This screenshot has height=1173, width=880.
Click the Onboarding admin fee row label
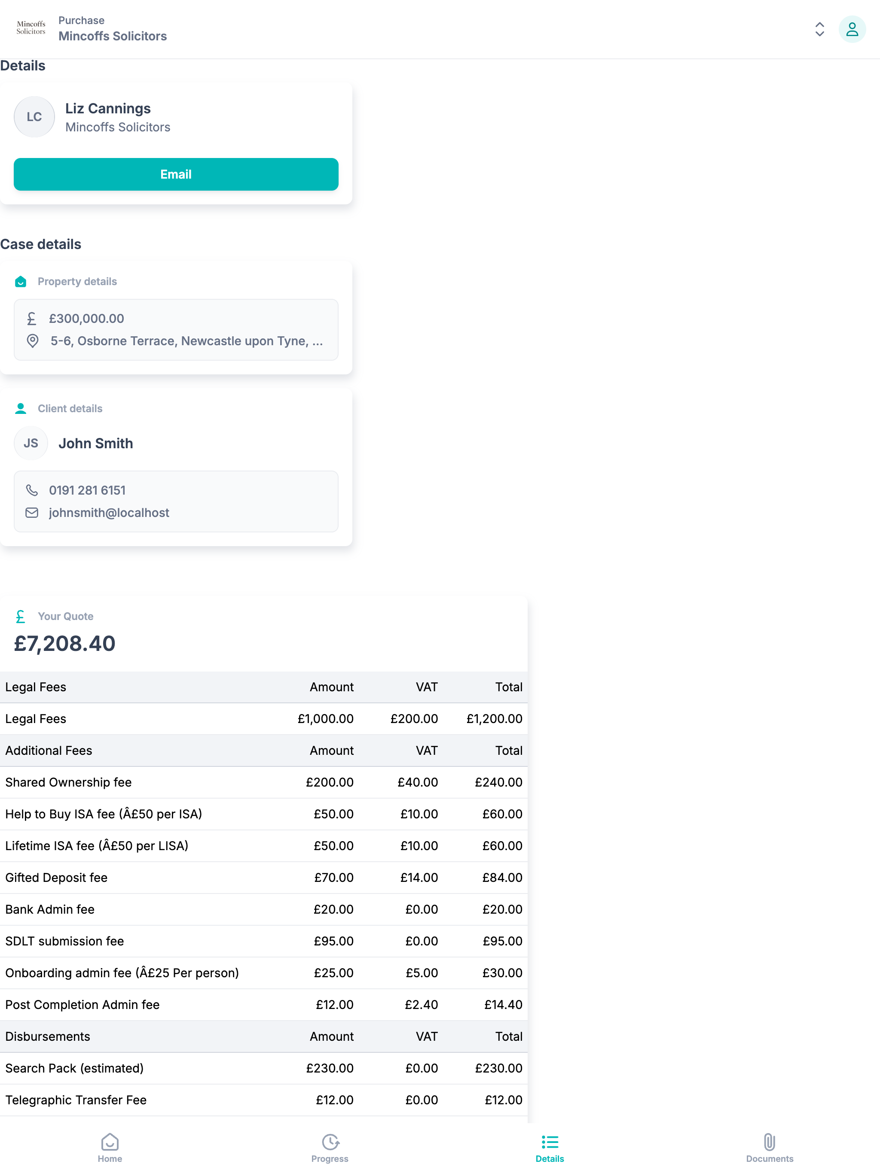(122, 973)
